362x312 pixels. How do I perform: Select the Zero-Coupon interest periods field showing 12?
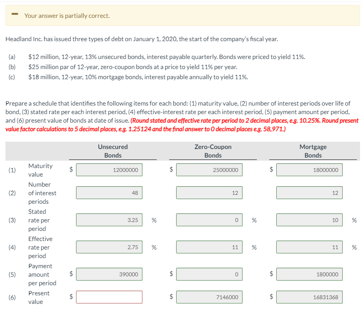pyautogui.click(x=209, y=192)
